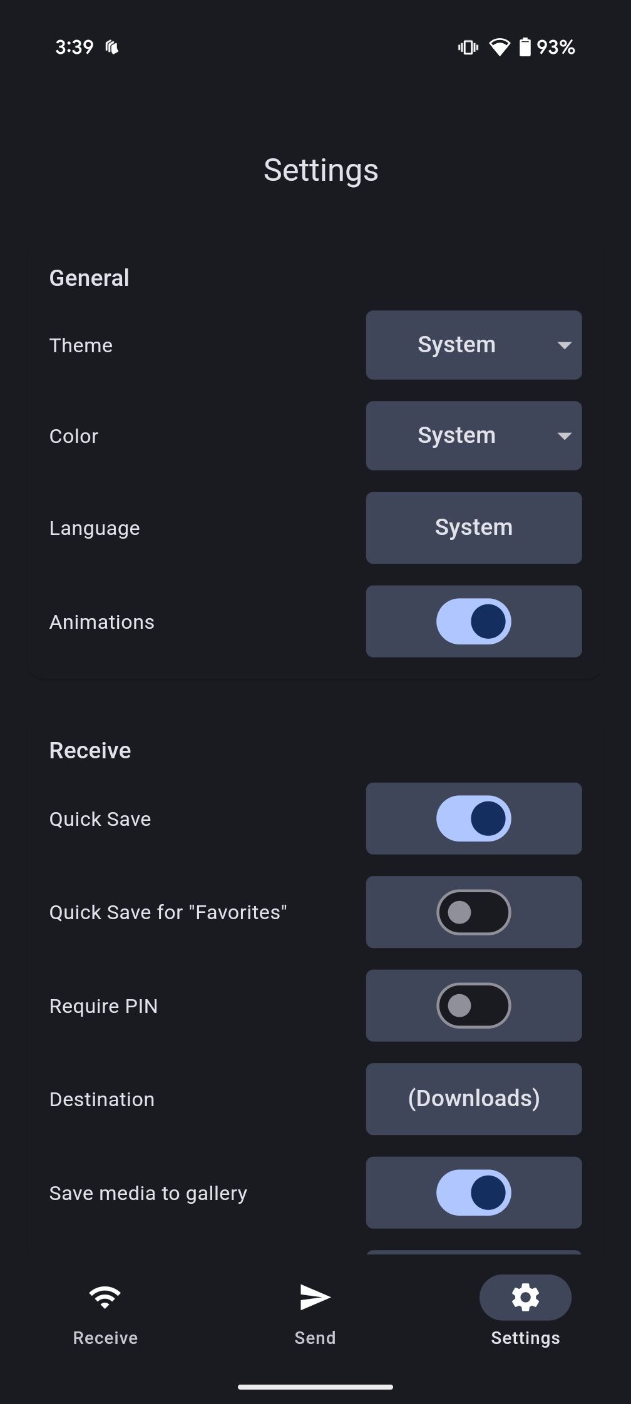
Task: Switch to the Send tab label
Action: coord(315,1338)
